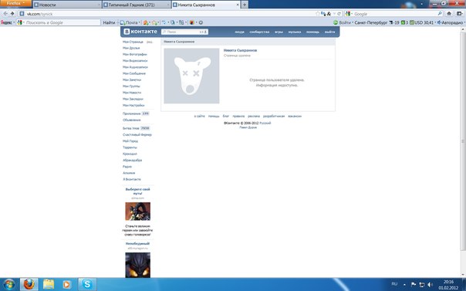Viewport: 466px width, 291px height.
Task: Open a new tab with the plus button
Action: [x=245, y=5]
